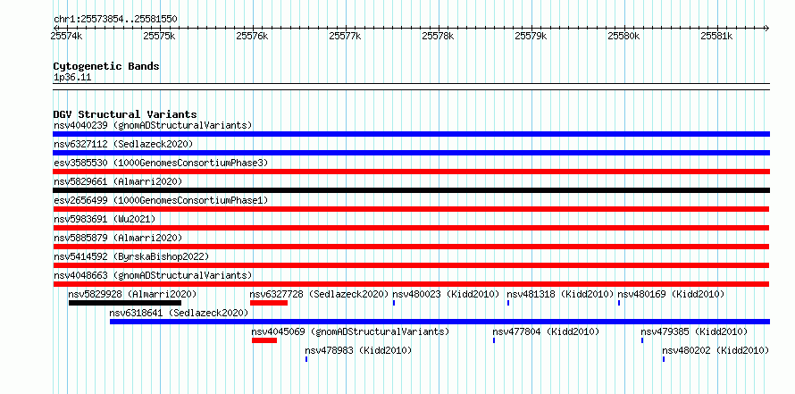Open the nsv4045069 (gnomADStructuralVariants) label
The image size is (795, 394).
point(350,331)
